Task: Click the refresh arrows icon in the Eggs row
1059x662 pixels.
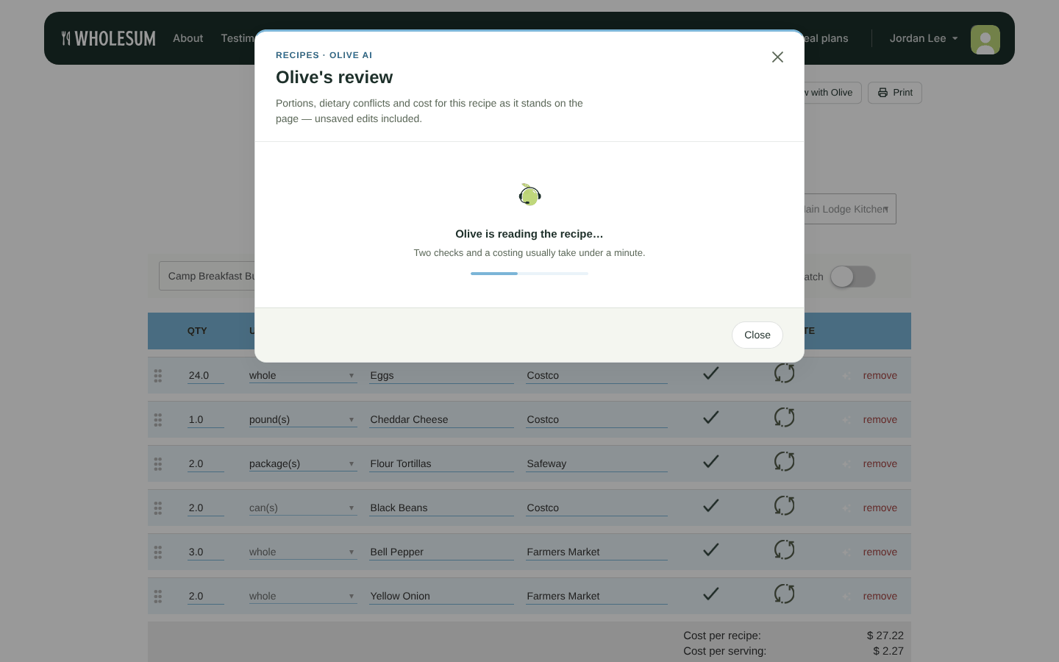Action: coord(785,374)
